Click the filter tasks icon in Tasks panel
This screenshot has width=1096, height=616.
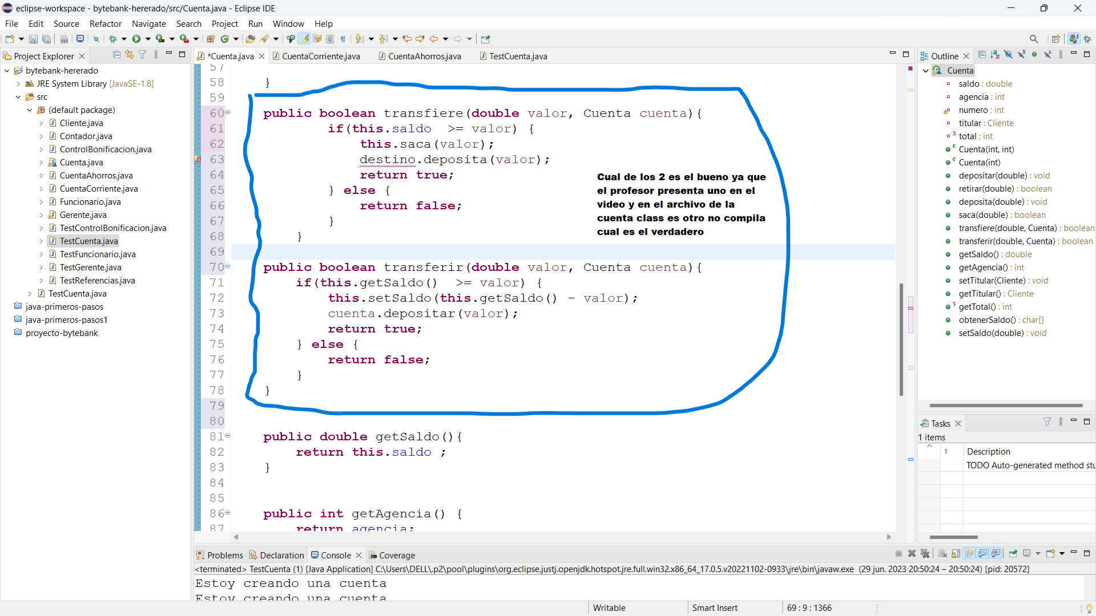[x=1046, y=422]
